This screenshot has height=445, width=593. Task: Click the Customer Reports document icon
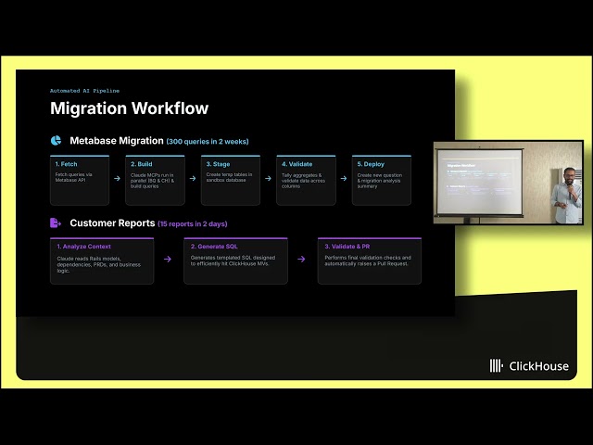56,222
